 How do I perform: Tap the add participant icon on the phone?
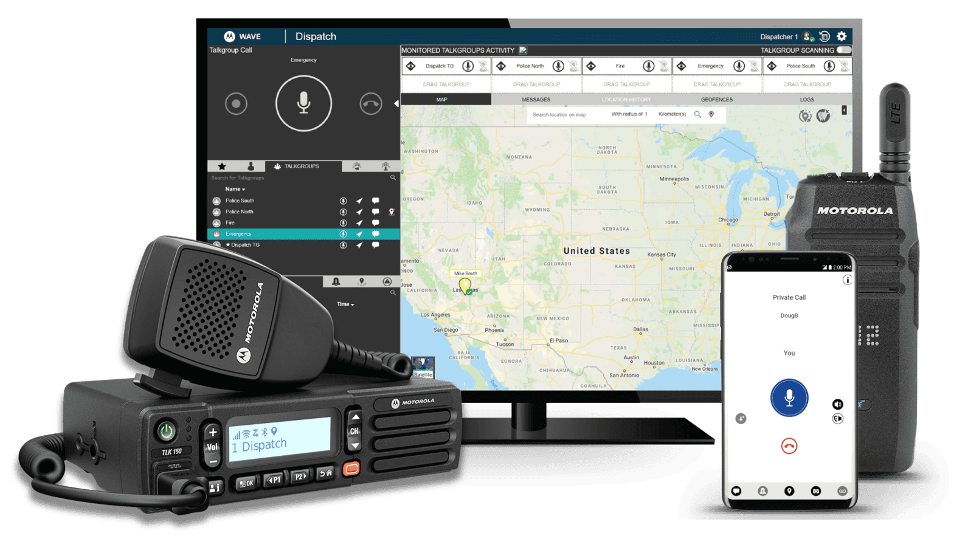(x=741, y=418)
